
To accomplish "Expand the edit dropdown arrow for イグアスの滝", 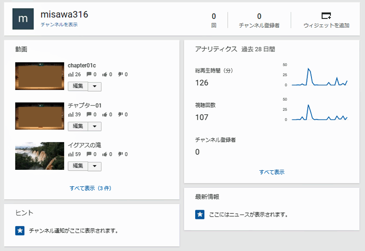I will [x=94, y=166].
